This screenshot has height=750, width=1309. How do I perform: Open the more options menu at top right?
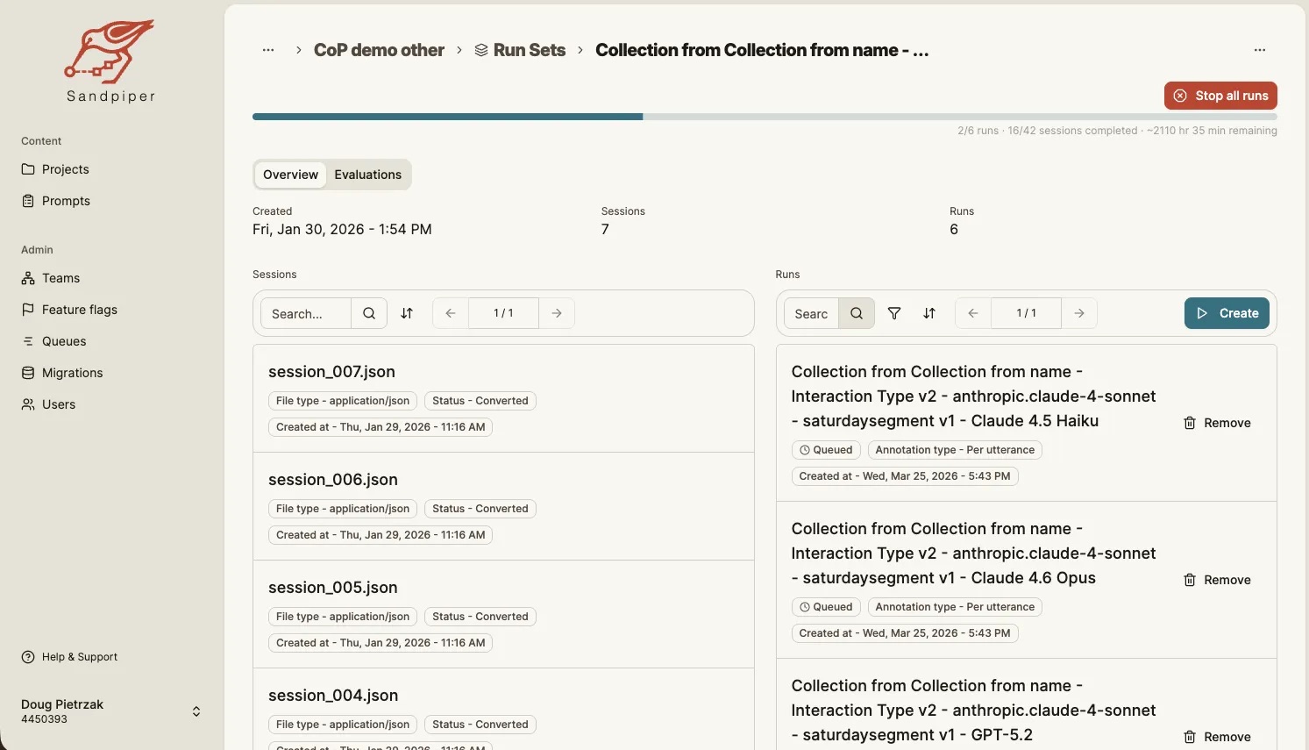click(1260, 50)
